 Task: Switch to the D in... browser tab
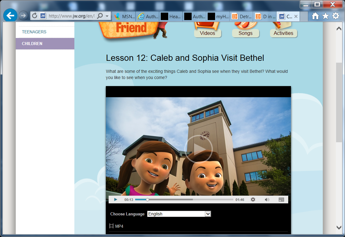(x=265, y=16)
